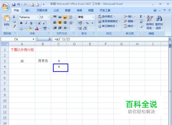Viewport: 172px width, 125px height.
Task: Align text left
Action: [55, 23]
